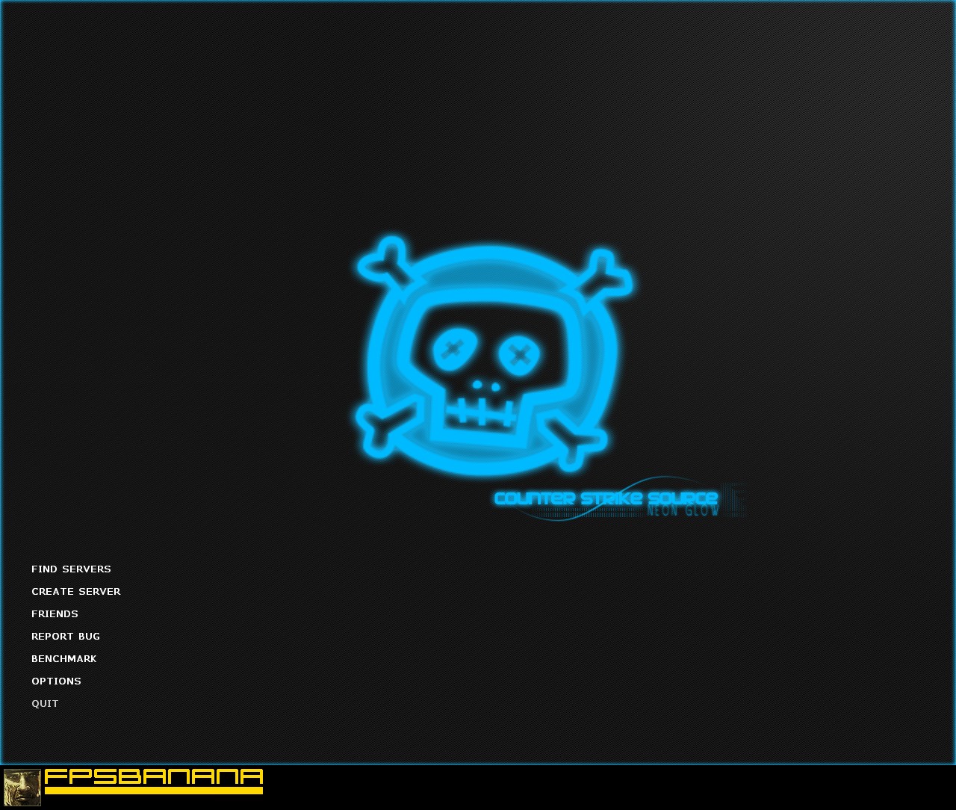Click the skull's right X eye
This screenshot has height=810, width=956.
coord(520,354)
